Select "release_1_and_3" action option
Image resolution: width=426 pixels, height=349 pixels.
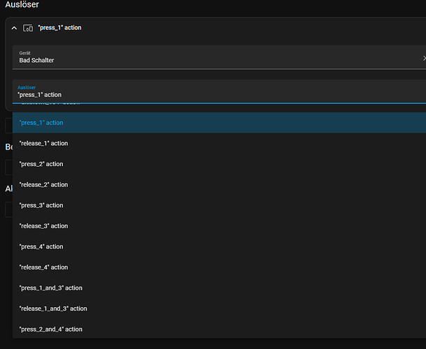click(219, 309)
